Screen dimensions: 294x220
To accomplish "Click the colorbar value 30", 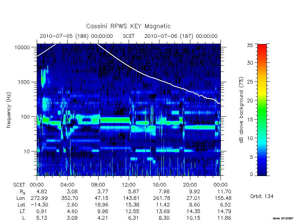I will (250, 63).
